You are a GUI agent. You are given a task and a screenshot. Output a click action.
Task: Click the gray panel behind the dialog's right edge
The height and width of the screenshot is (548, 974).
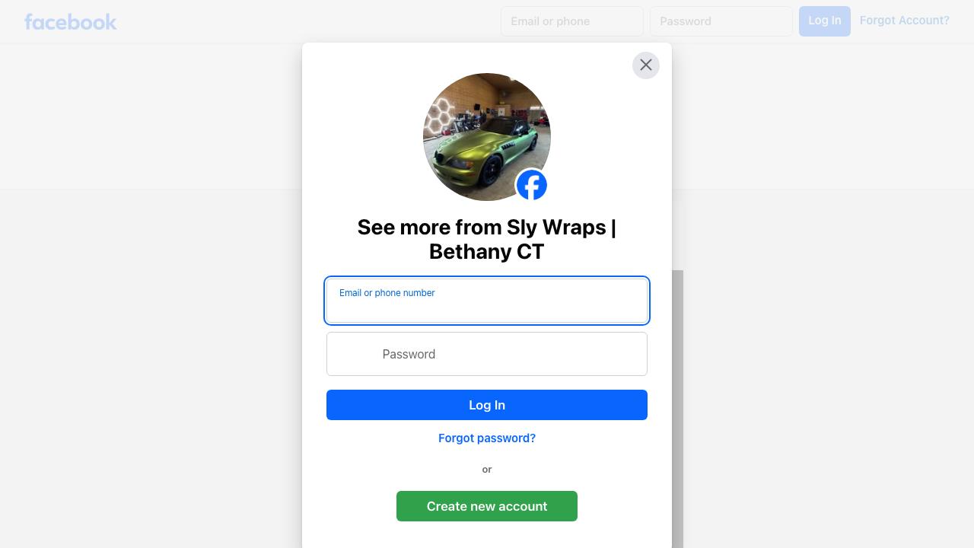(677, 409)
